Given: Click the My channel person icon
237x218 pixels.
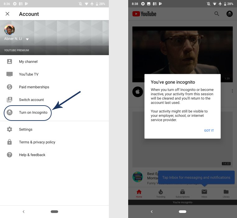Looking at the screenshot, I should (10, 61).
